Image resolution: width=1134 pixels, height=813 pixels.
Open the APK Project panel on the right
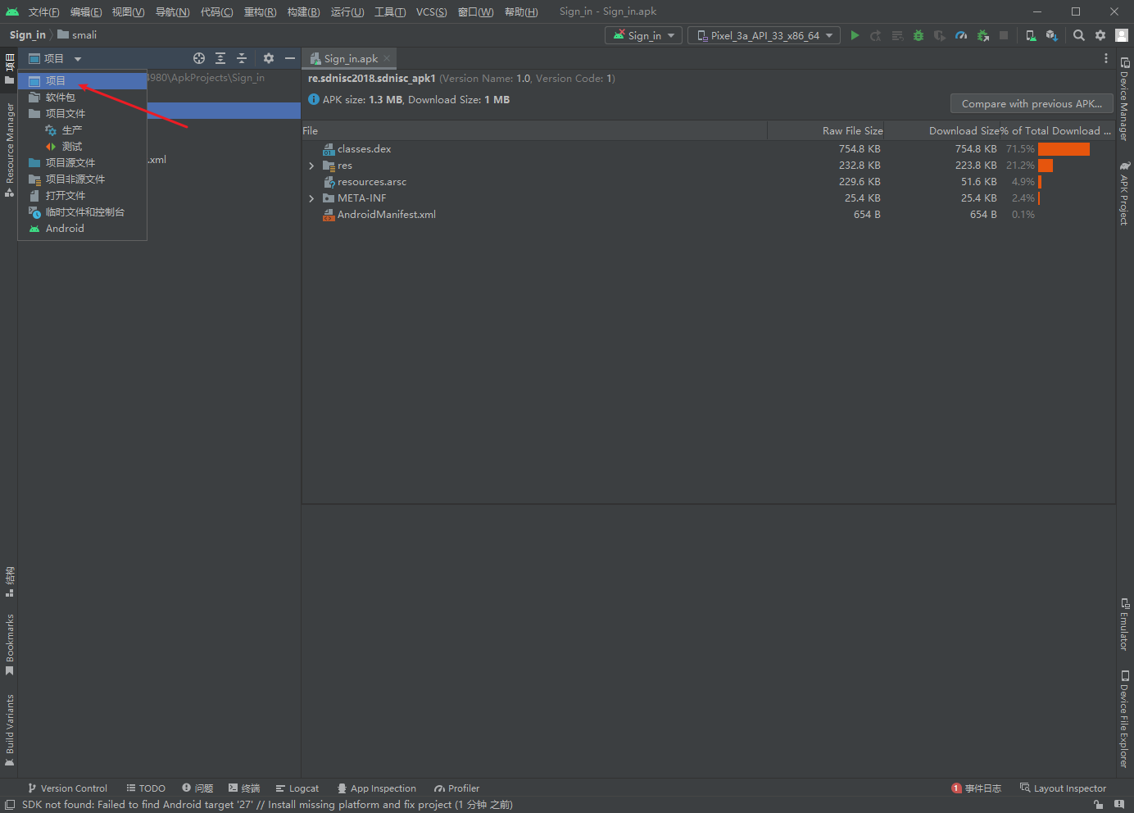1125,193
